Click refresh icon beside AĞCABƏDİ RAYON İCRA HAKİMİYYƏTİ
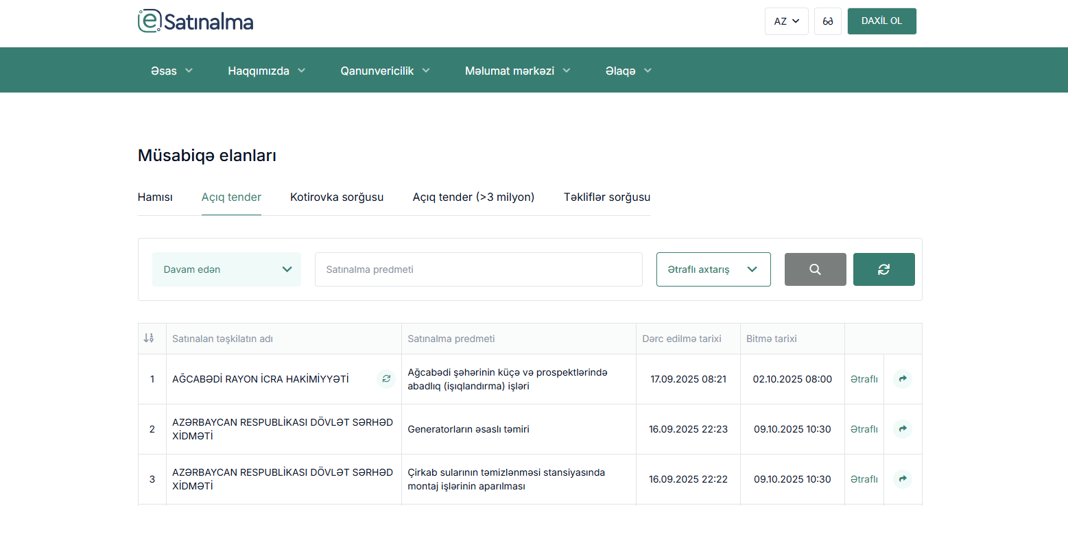The width and height of the screenshot is (1068, 534). coord(386,379)
